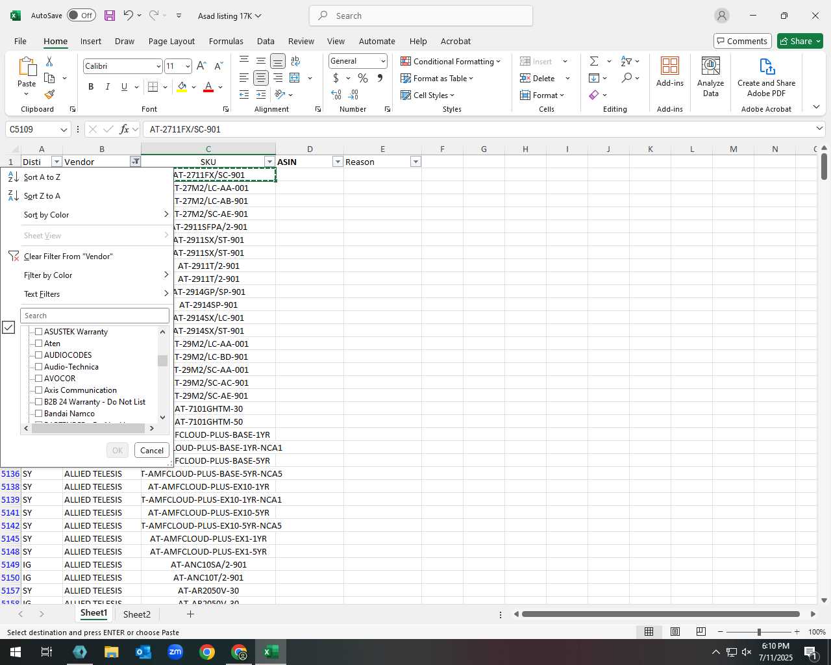Switch to Sheet2 tab
831x665 pixels.
coord(137,614)
